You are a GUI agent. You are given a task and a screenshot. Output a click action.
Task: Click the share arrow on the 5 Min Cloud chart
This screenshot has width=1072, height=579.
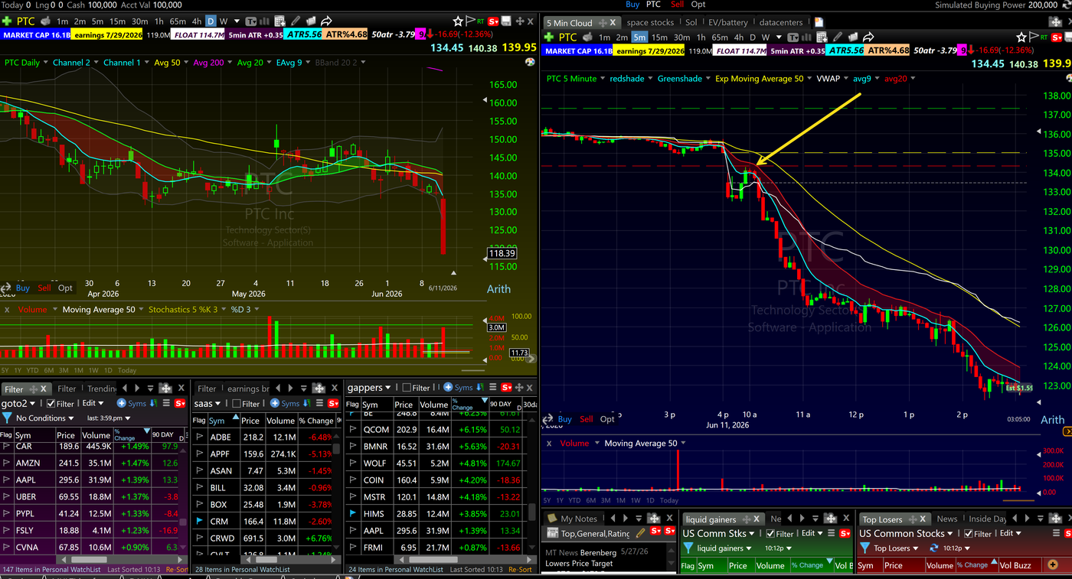868,37
